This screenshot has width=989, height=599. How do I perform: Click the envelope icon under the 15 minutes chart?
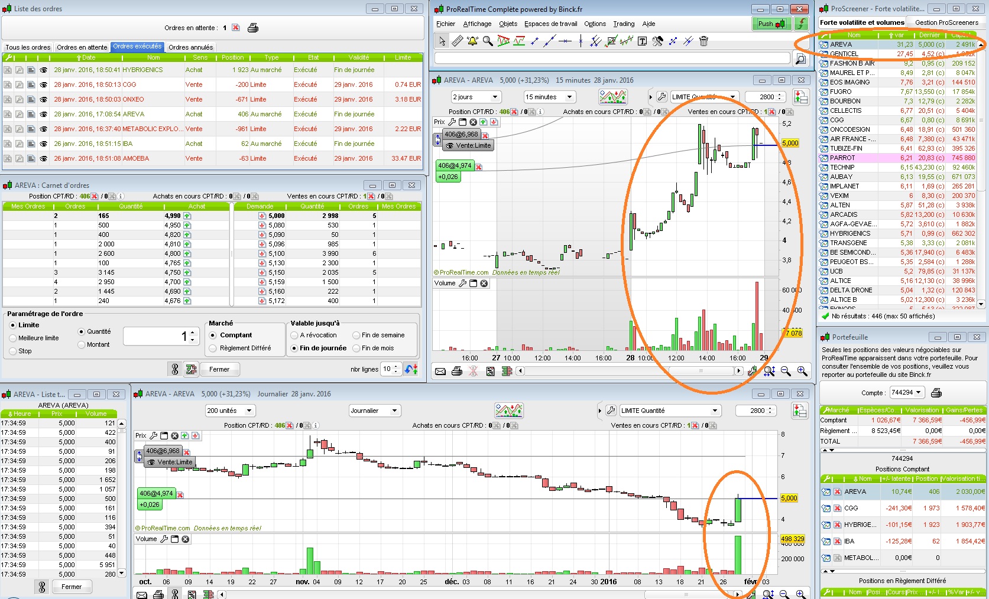tap(440, 371)
